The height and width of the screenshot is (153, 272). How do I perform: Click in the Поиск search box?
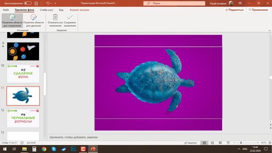pyautogui.click(x=174, y=3)
